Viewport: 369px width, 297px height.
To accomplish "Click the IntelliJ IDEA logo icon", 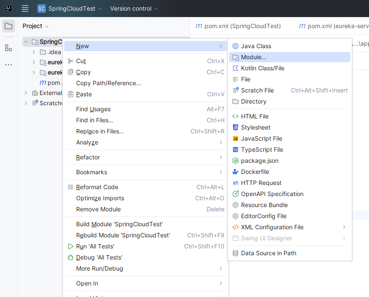I will click(x=9, y=9).
